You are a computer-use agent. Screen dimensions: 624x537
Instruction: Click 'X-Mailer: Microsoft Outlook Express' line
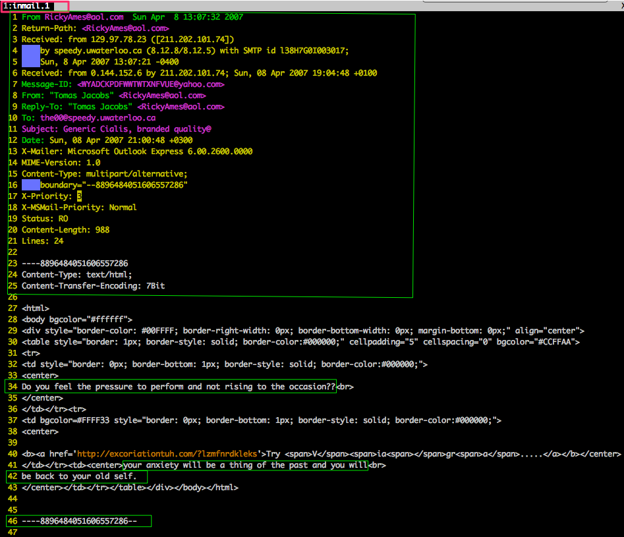point(137,152)
